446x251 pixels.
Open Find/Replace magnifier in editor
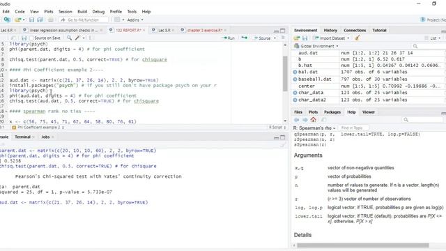(x=69, y=38)
